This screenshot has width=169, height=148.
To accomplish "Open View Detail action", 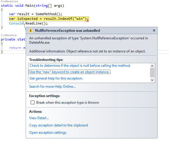I will point(39,118).
